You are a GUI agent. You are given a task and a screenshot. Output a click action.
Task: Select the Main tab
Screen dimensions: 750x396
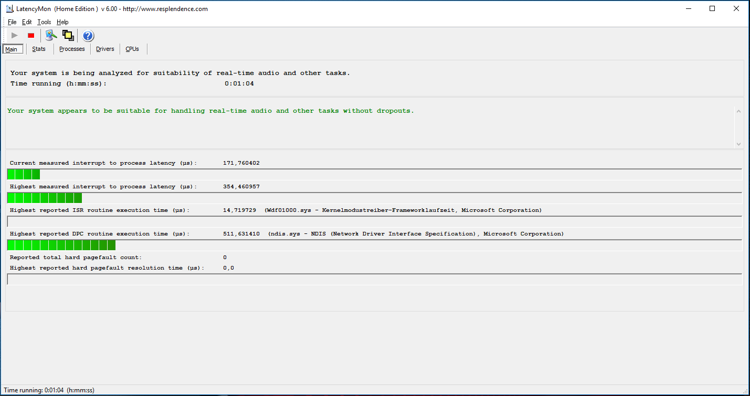click(x=12, y=49)
